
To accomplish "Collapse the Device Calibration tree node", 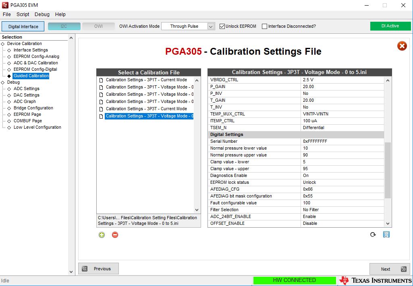I will pos(3,43).
